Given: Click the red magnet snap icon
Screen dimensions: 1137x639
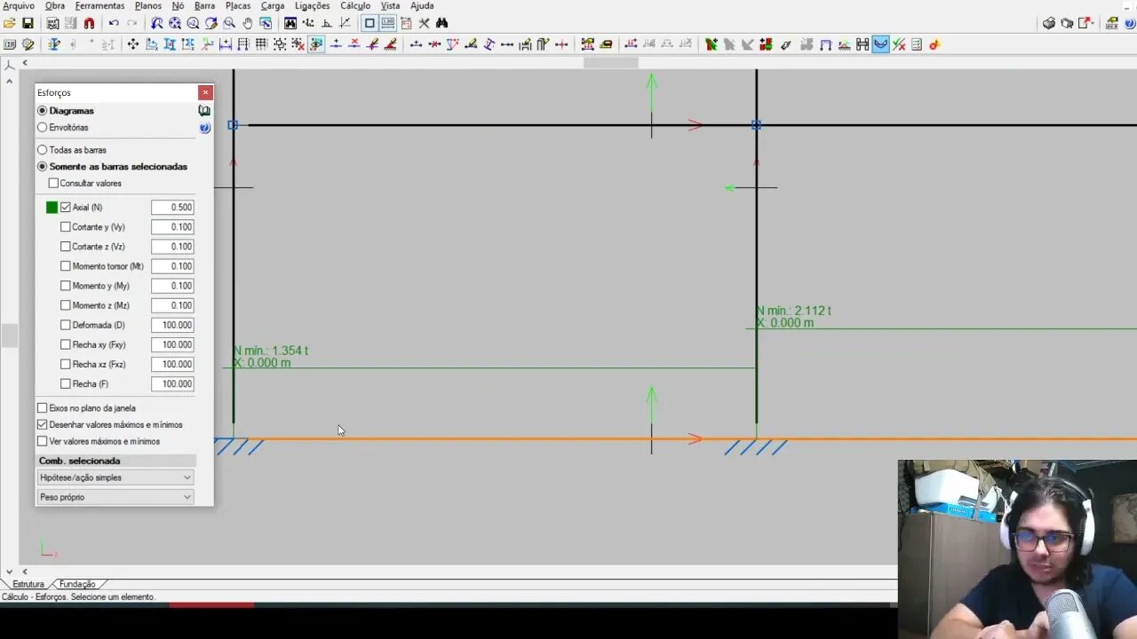Looking at the screenshot, I should [89, 23].
